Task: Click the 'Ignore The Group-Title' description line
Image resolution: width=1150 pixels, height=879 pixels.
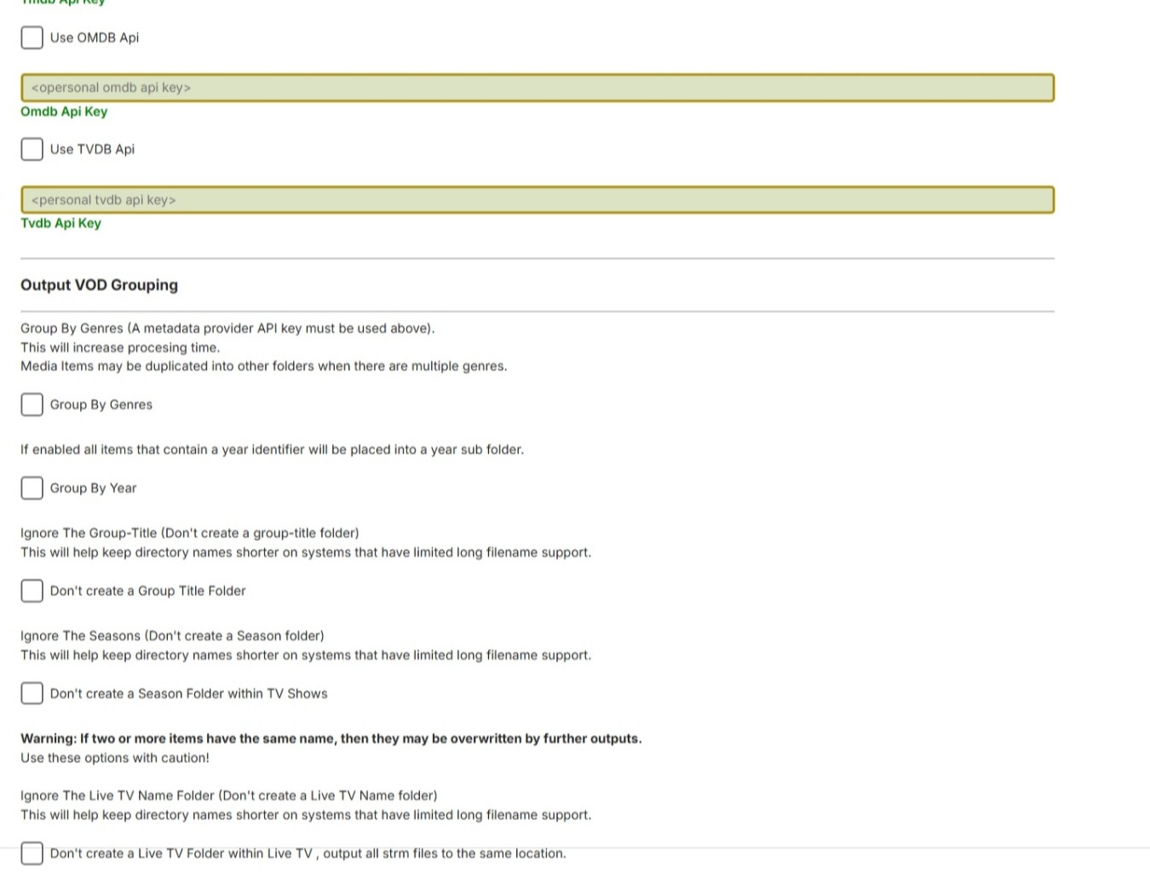Action: pos(190,533)
